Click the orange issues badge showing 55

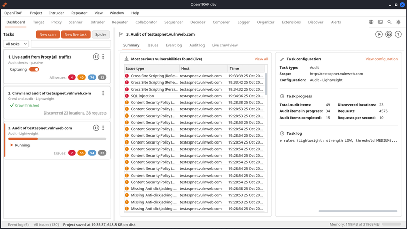pos(81,153)
